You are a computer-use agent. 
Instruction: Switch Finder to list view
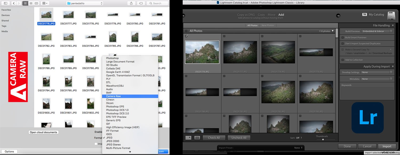pyautogui.click(x=31, y=3)
